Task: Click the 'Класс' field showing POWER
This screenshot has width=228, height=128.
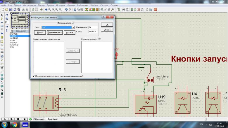Action: [x=93, y=31]
